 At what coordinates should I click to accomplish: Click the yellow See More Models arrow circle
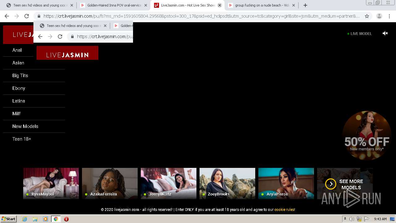tap(331, 184)
